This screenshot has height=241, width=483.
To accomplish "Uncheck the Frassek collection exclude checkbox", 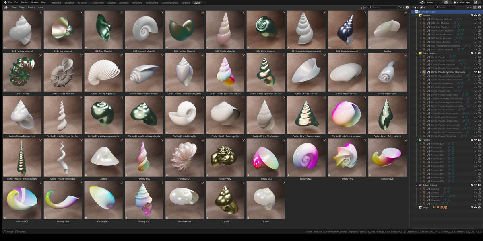I will 472,16.
